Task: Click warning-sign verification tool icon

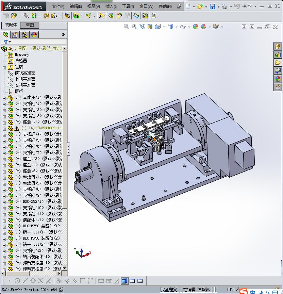Action: click(145, 16)
